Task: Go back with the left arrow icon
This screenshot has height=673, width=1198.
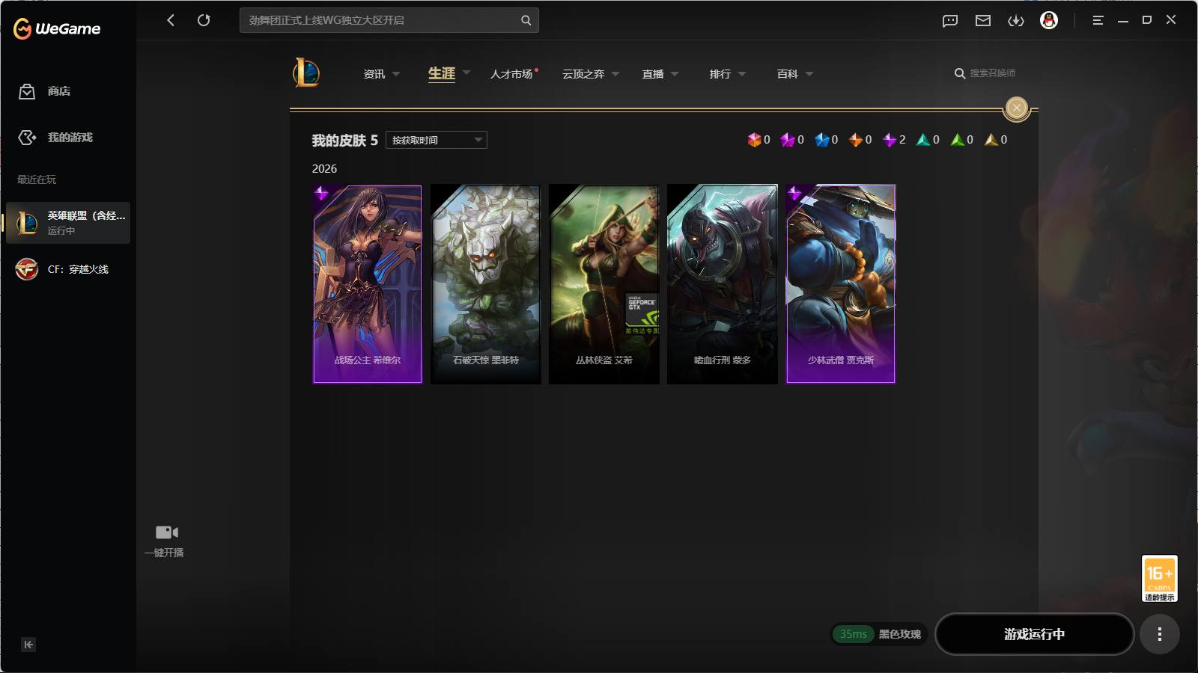Action: pyautogui.click(x=171, y=20)
